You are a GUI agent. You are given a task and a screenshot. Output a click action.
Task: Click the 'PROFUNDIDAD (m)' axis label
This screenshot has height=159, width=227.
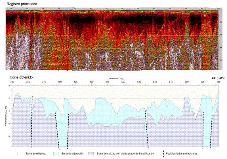pos(6,116)
